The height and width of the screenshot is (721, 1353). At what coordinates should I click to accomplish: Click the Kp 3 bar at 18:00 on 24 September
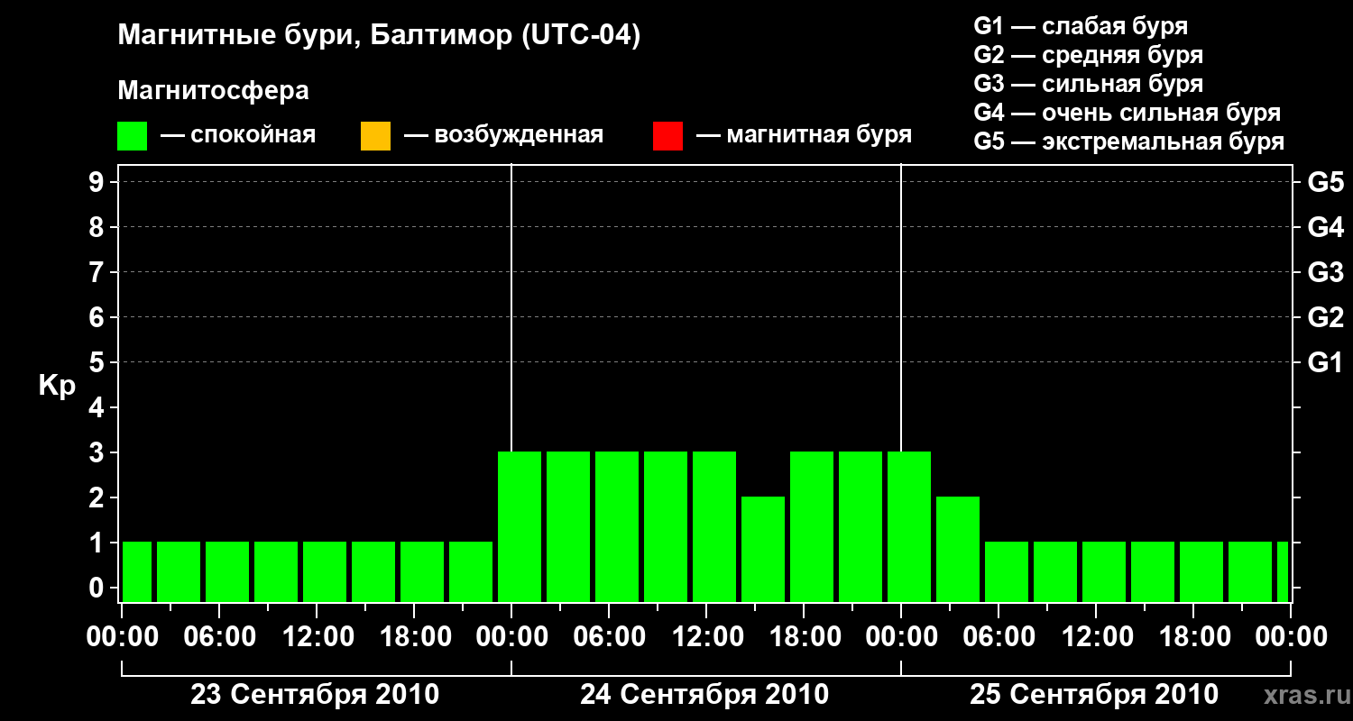[x=812, y=526]
